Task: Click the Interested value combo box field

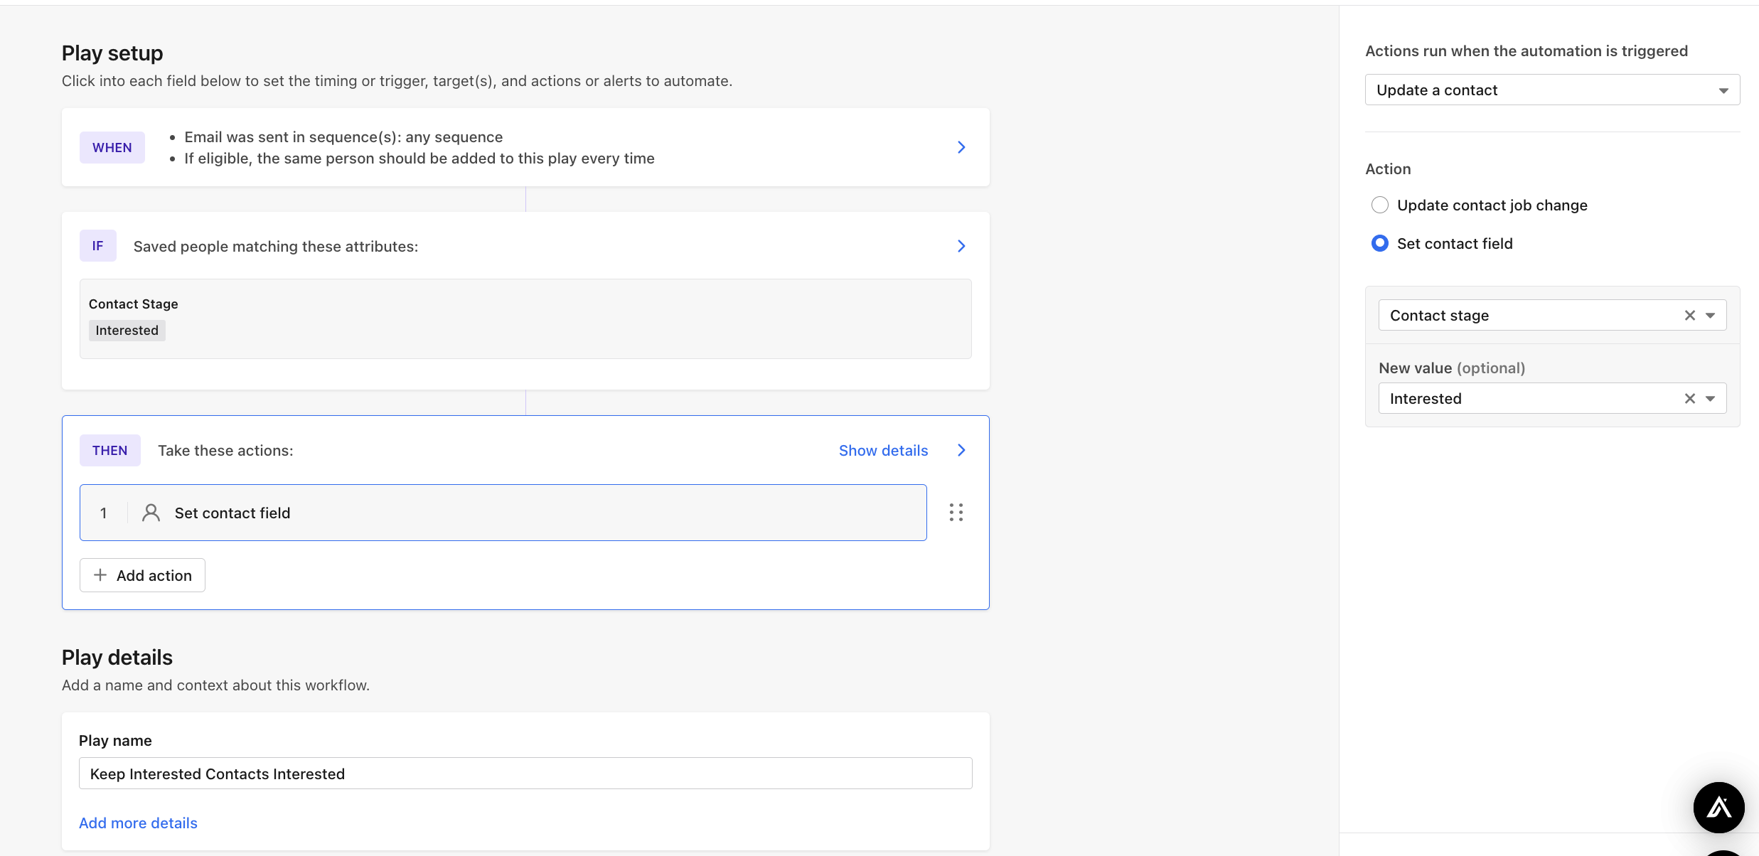Action: click(x=1552, y=398)
